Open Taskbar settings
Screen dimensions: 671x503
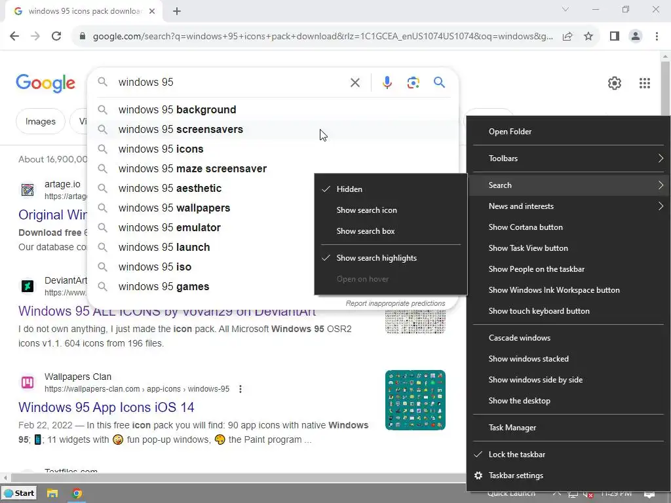click(568, 475)
